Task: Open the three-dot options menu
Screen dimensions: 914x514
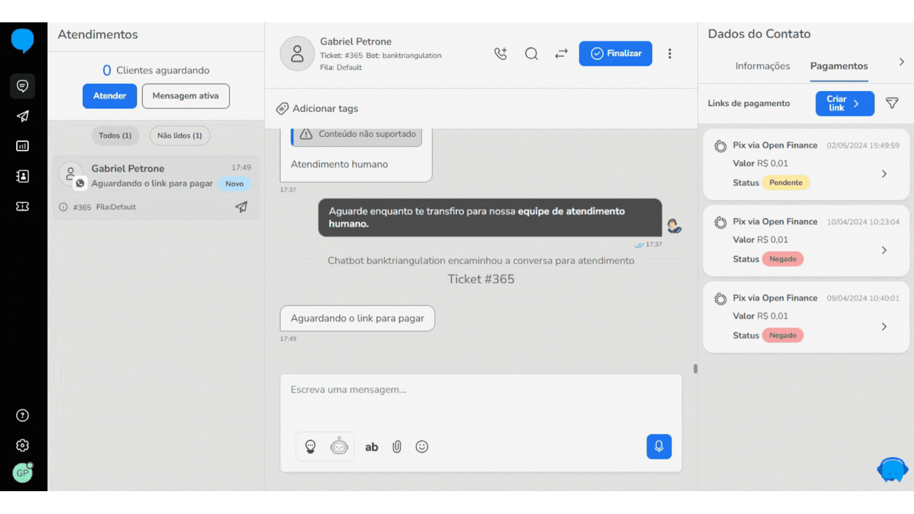Action: click(x=670, y=54)
